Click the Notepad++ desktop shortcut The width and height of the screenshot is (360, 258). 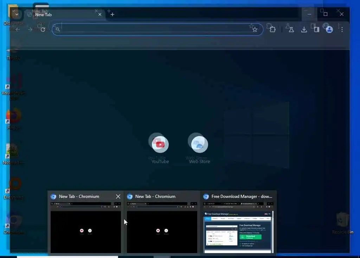click(x=13, y=154)
